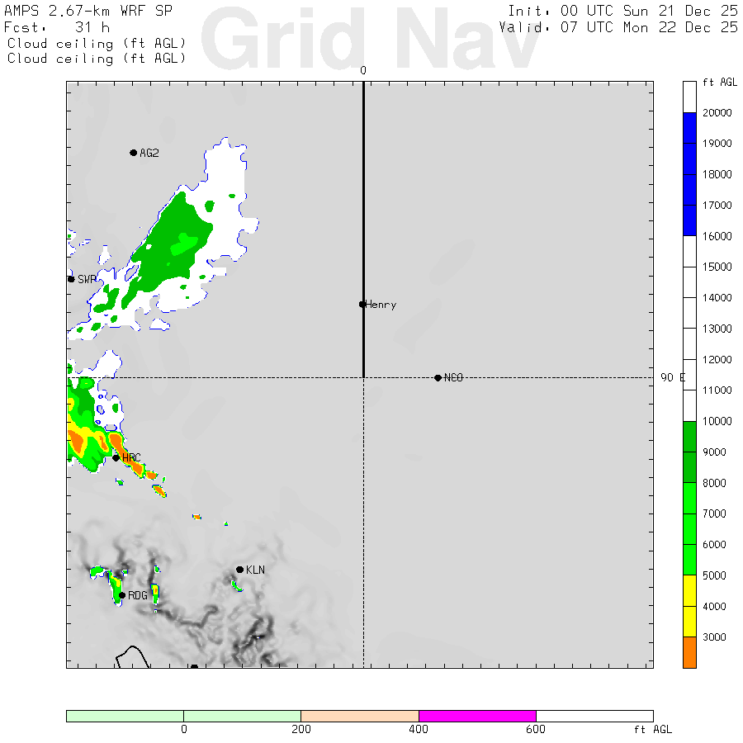Choose the KLN station dot
Image resolution: width=743 pixels, height=743 pixels.
point(239,570)
